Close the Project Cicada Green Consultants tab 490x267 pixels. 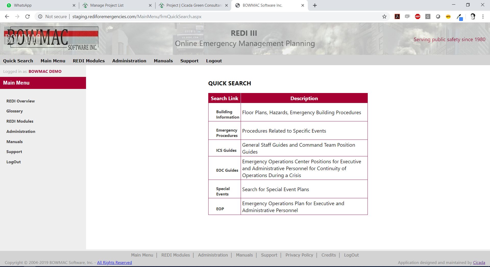pos(226,5)
